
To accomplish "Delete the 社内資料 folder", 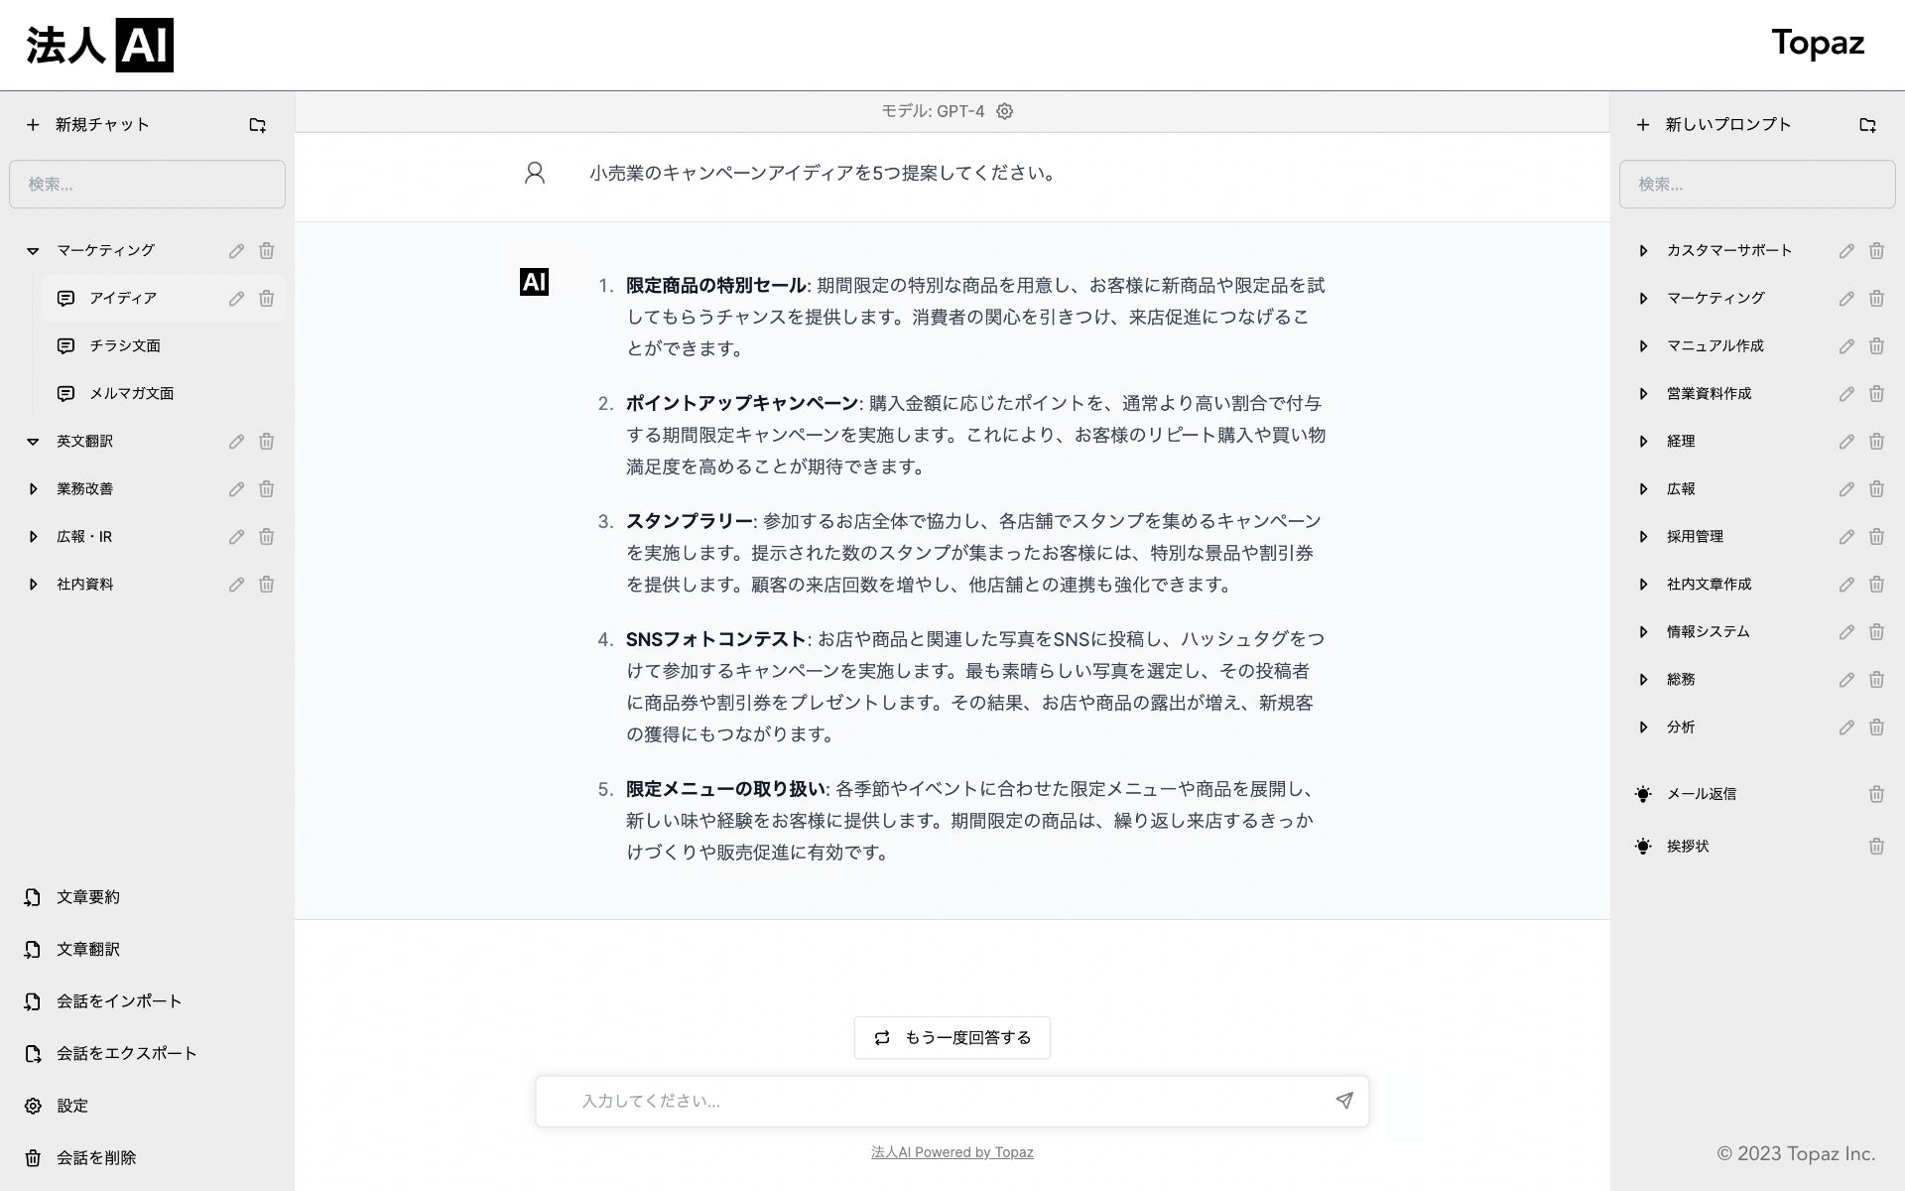I will [x=266, y=585].
